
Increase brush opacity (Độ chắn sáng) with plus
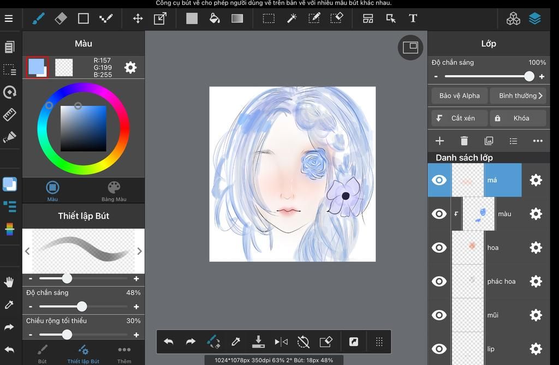tap(136, 307)
